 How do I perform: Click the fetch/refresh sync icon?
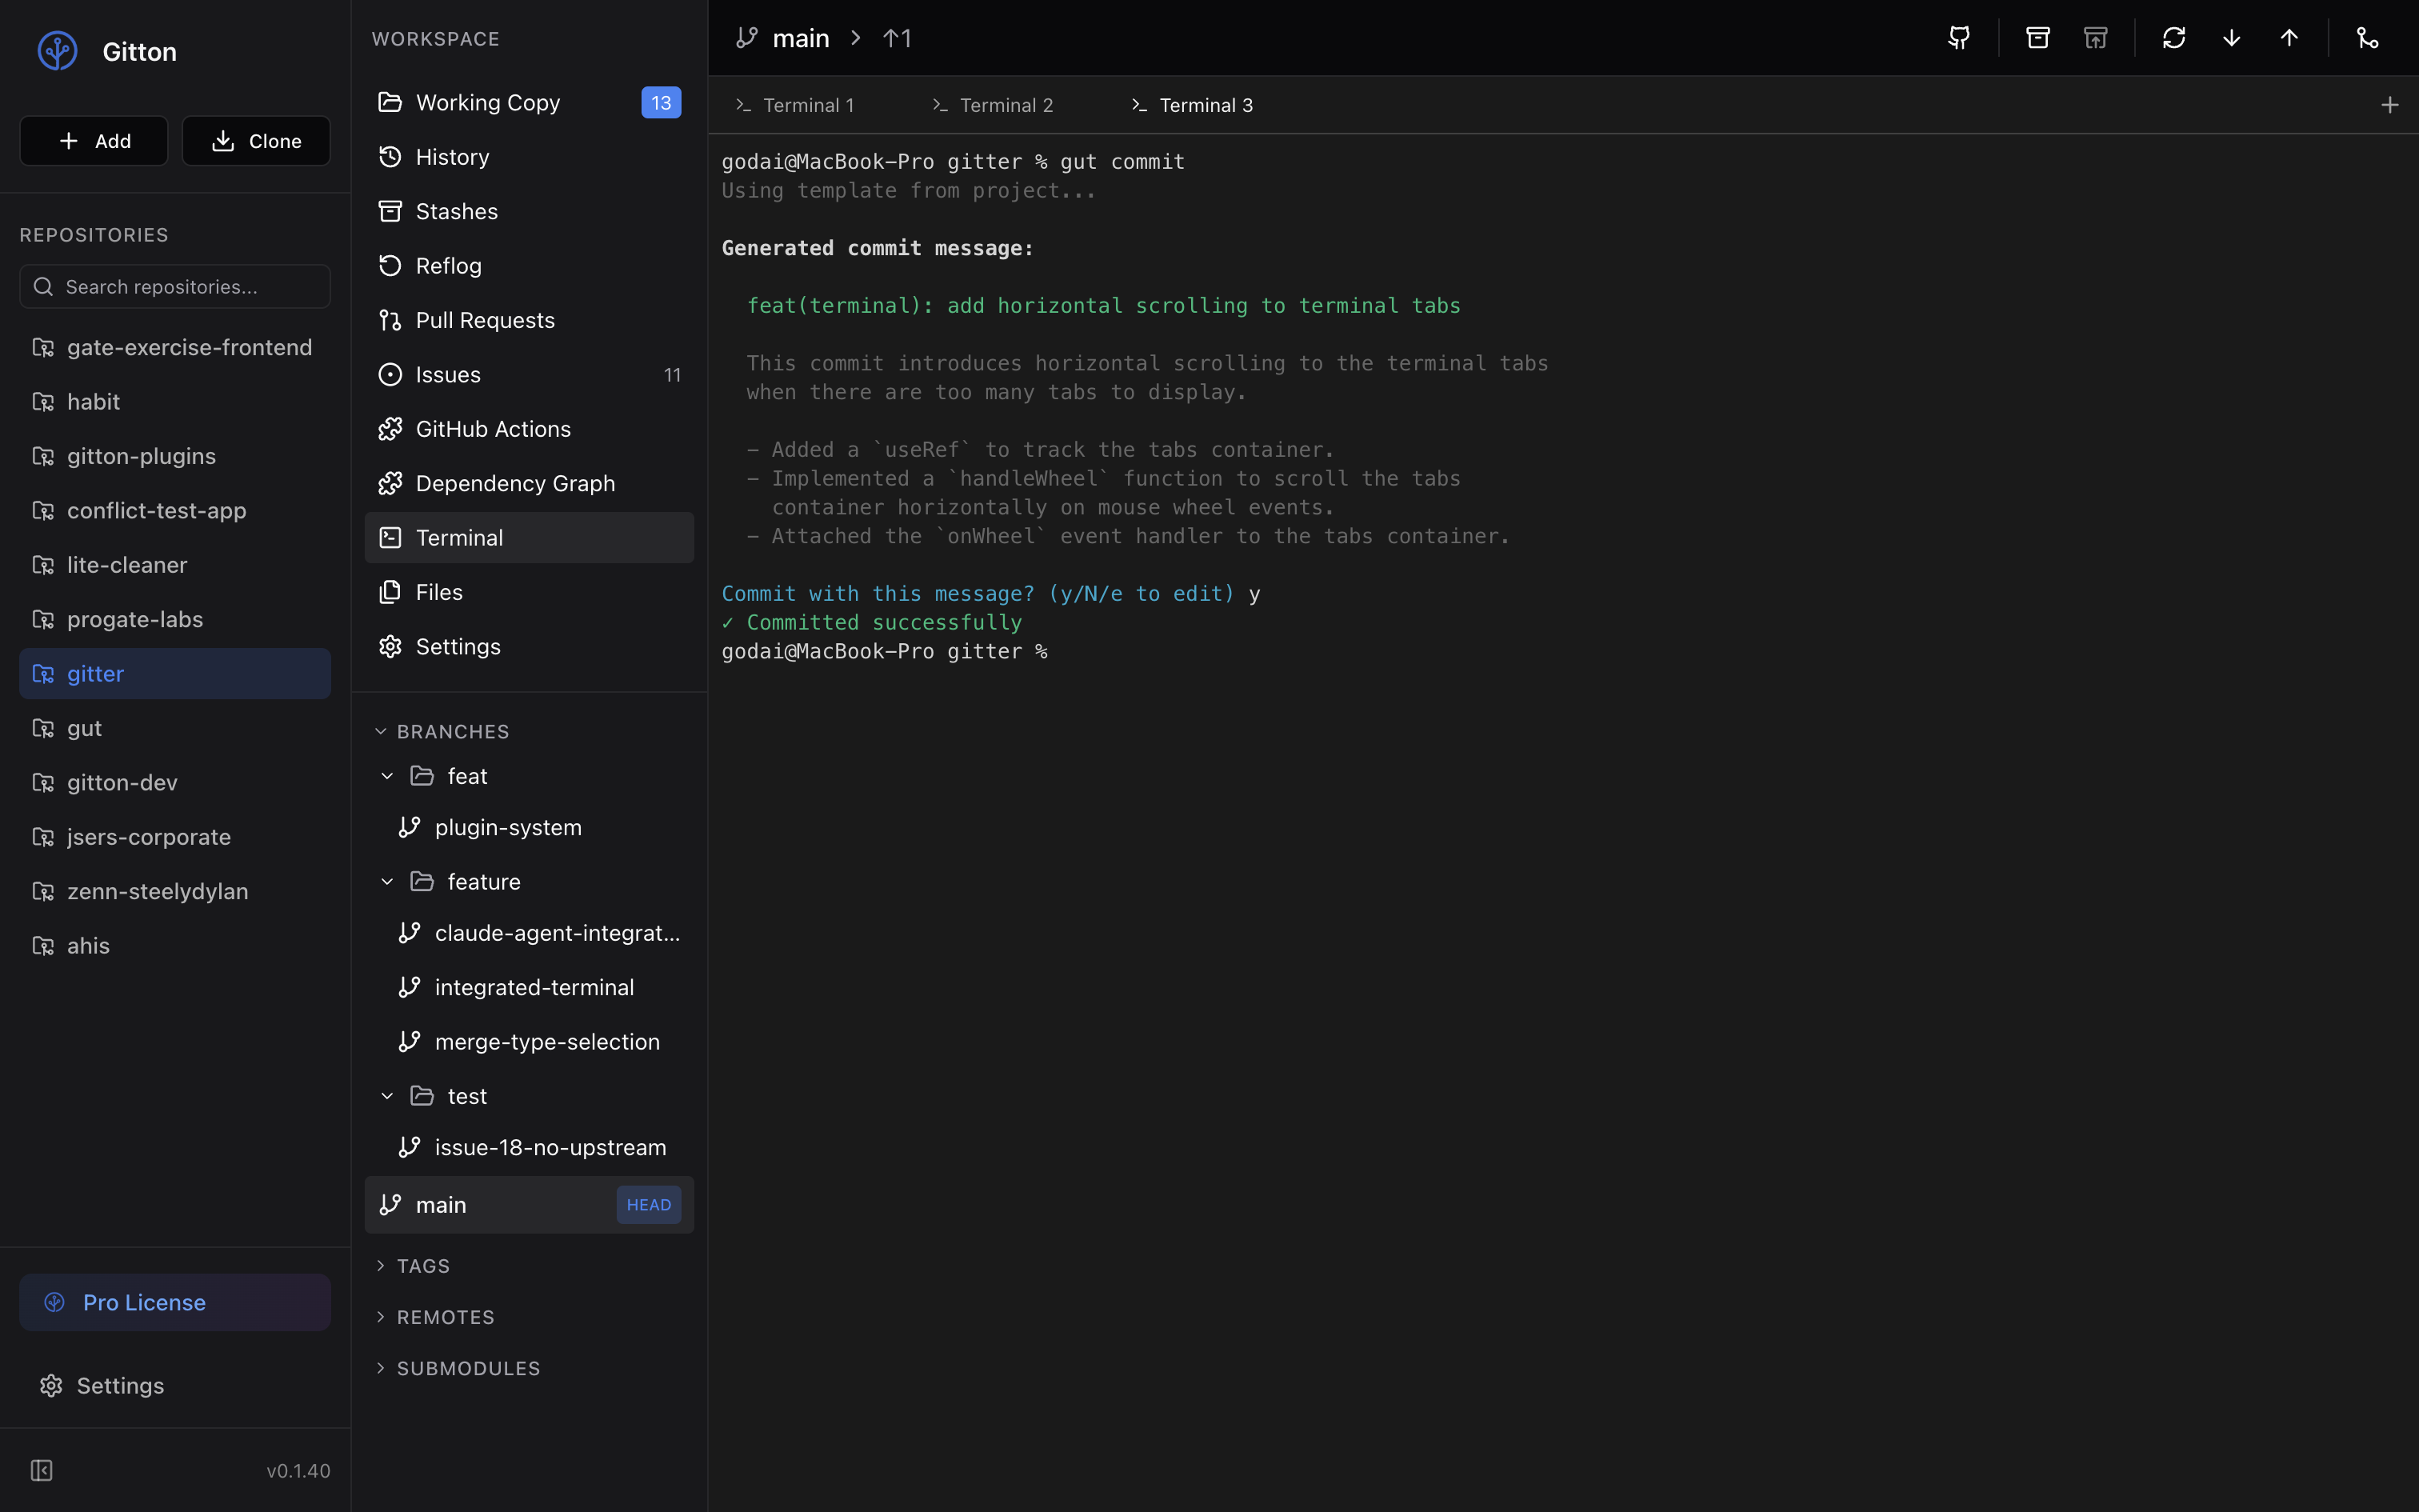point(2173,38)
